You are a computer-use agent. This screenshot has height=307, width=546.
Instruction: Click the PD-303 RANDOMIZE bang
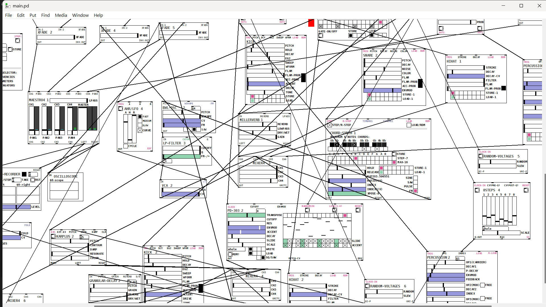(307, 210)
